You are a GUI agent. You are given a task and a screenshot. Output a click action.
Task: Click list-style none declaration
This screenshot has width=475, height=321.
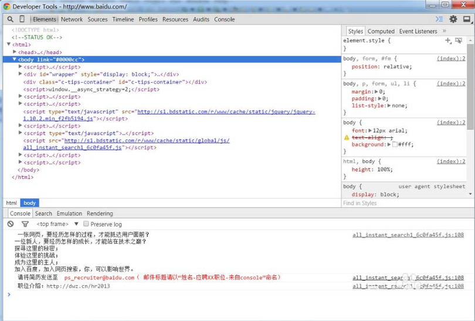pos(379,106)
